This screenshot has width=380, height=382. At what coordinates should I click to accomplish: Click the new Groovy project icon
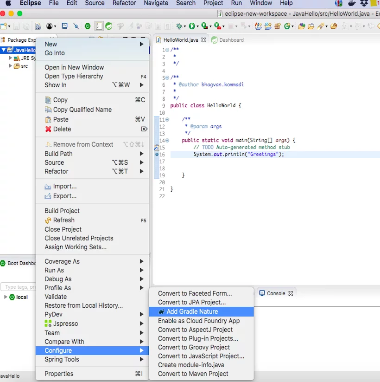click(x=268, y=26)
